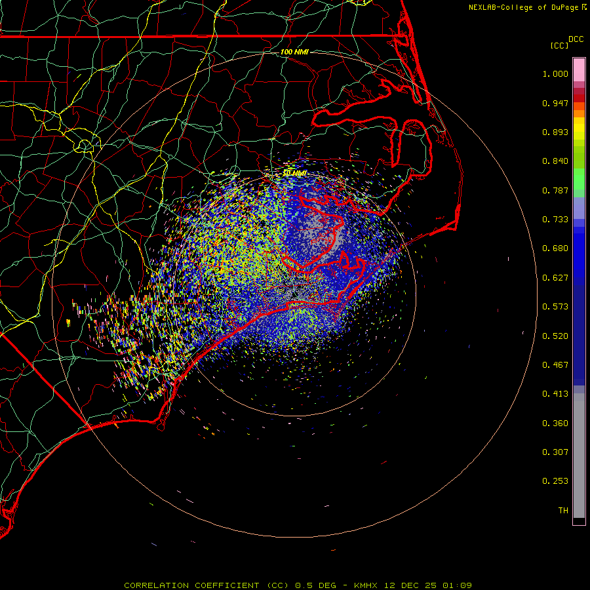Click the red segment of the color bar

[579, 98]
